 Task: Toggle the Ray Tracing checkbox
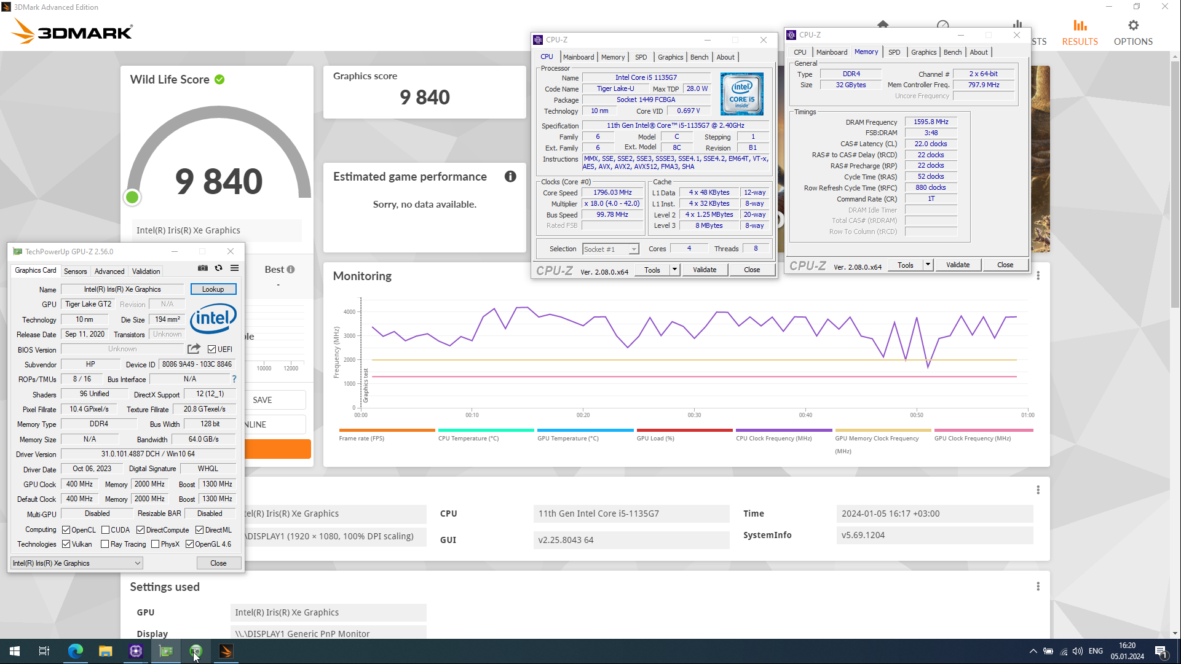click(x=105, y=544)
